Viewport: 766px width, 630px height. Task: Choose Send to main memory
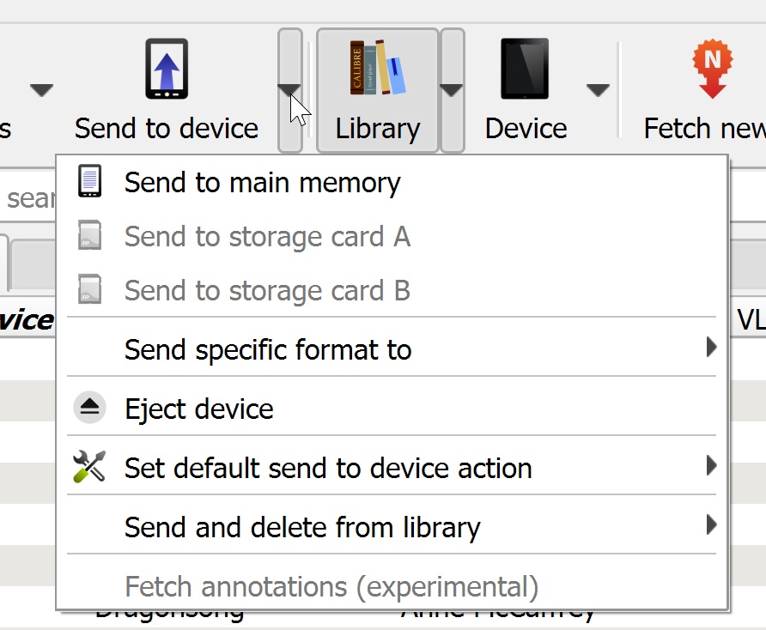pos(262,183)
